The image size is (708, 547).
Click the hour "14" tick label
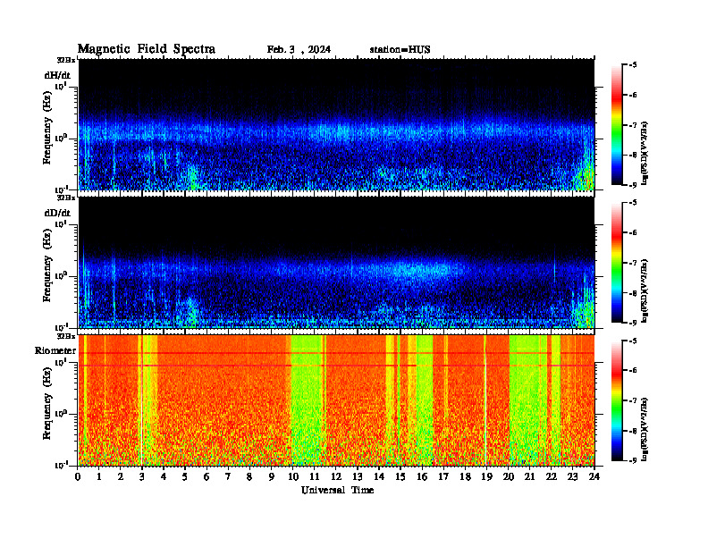click(x=379, y=477)
